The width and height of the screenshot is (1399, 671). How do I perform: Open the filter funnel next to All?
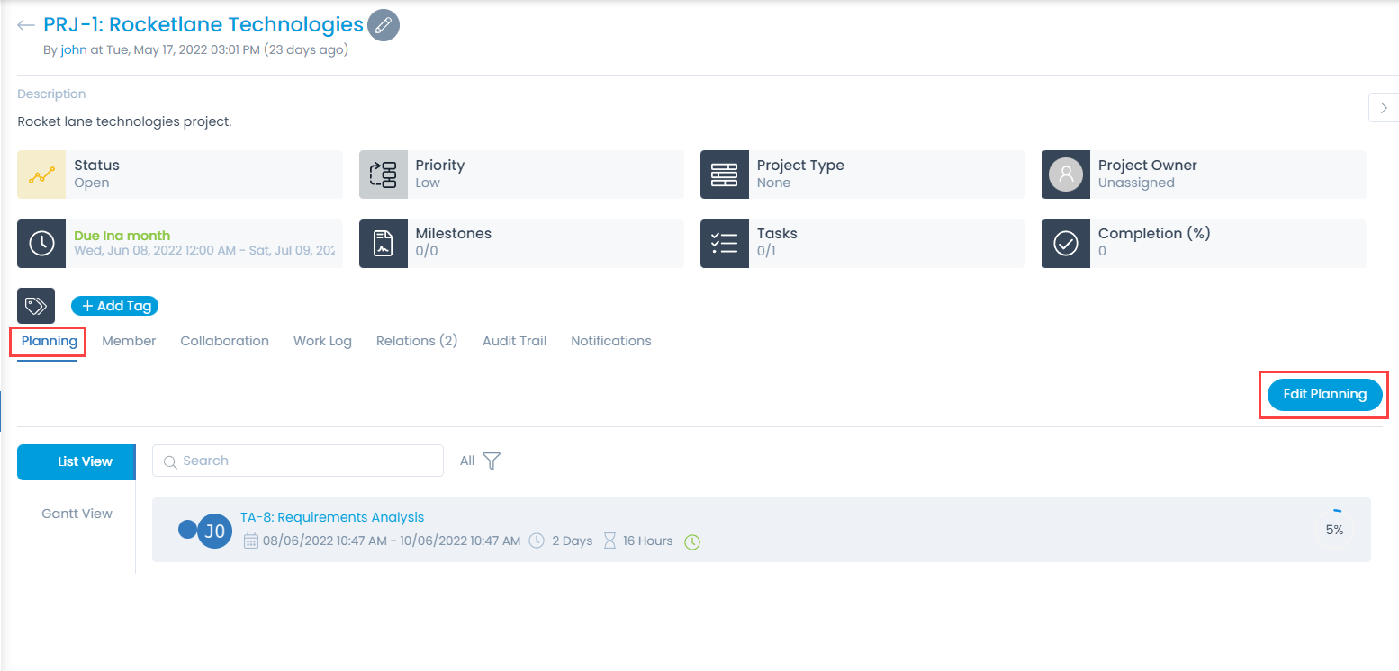492,461
